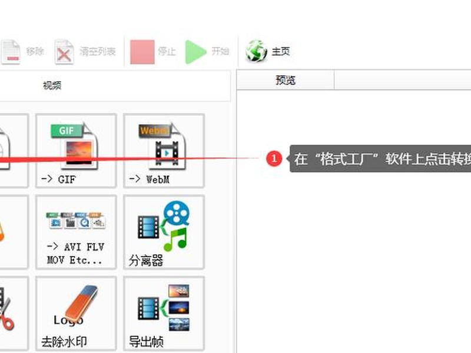This screenshot has height=353, width=471.
Task: Open the Splitter (分离器) tool
Action: coord(164,232)
